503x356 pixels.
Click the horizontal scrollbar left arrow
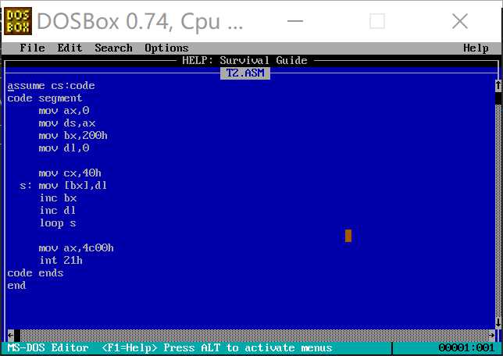tap(11, 336)
